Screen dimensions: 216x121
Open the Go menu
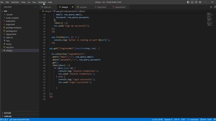click(x=29, y=2)
